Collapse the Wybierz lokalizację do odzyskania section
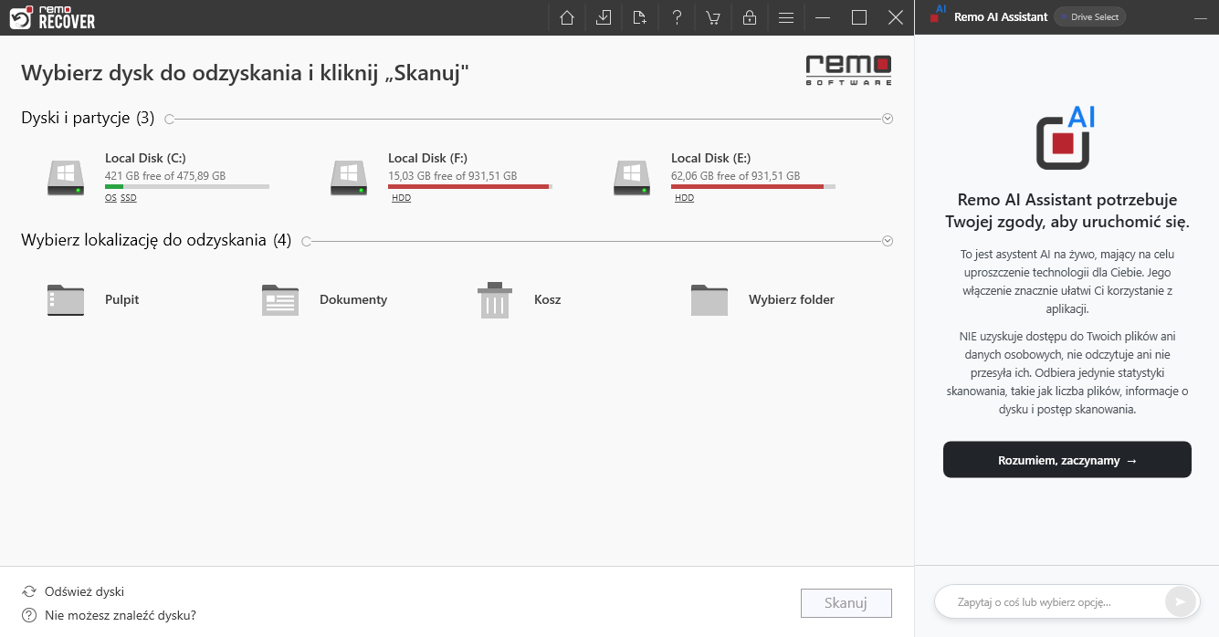Screen dimensions: 1219x637 tap(888, 241)
